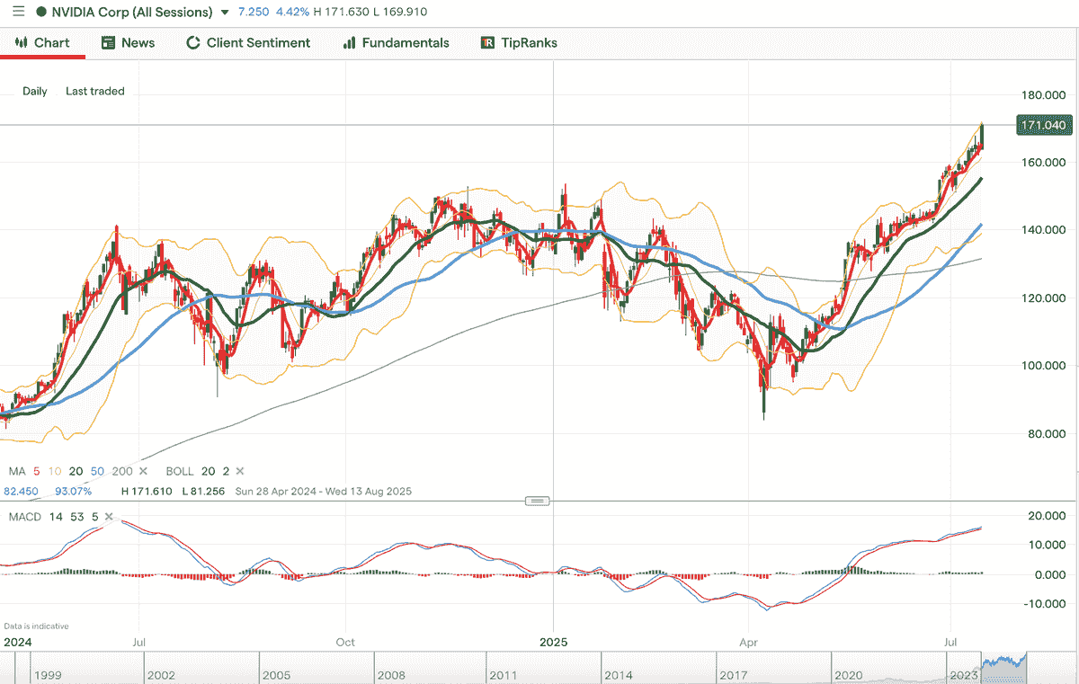This screenshot has height=684, width=1079.
Task: Click the MA 50 period value
Action: [96, 471]
